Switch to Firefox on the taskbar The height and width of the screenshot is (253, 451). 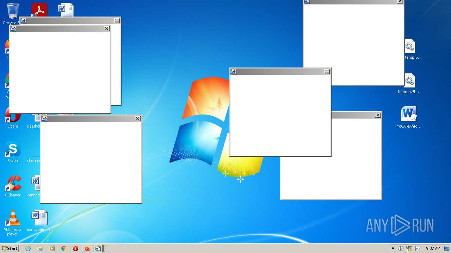coord(87,248)
